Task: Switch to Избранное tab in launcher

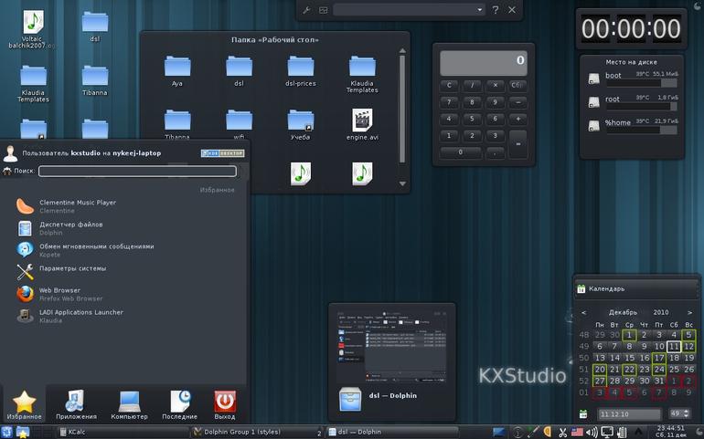Action: pyautogui.click(x=24, y=405)
